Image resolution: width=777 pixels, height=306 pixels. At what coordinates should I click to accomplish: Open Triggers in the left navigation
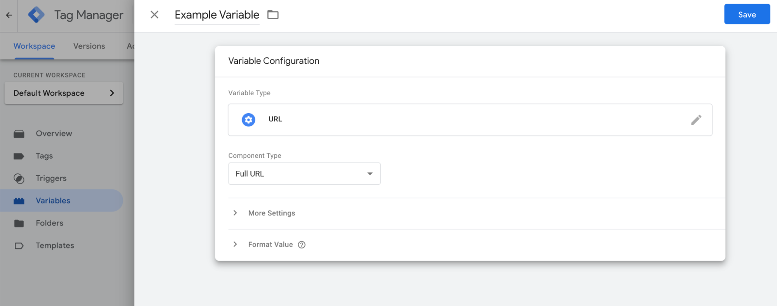click(x=51, y=178)
